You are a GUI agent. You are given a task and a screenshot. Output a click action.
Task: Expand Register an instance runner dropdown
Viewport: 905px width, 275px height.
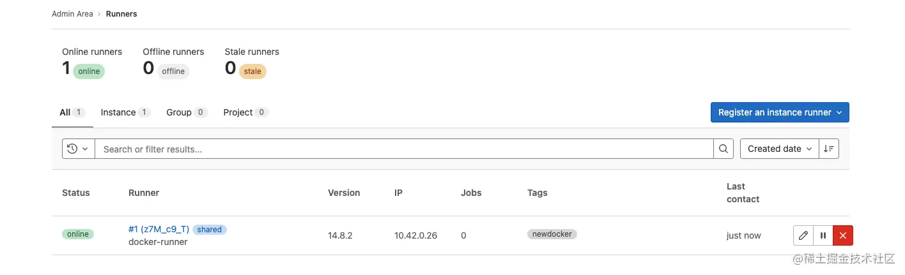pyautogui.click(x=780, y=112)
